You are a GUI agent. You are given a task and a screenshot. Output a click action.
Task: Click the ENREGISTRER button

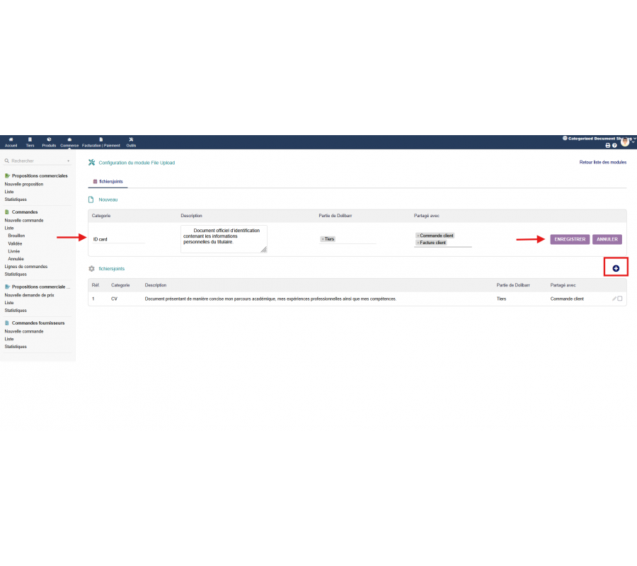(570, 239)
